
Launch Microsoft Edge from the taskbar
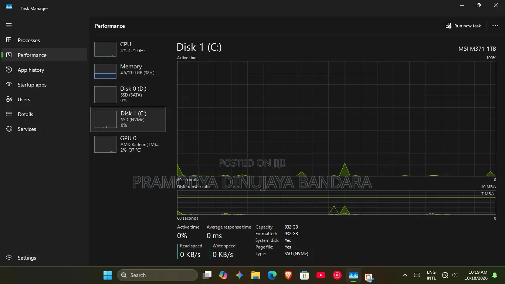[272, 275]
